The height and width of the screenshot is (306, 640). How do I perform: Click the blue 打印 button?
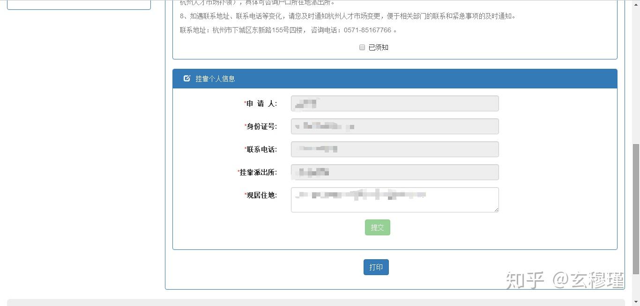[x=376, y=267]
